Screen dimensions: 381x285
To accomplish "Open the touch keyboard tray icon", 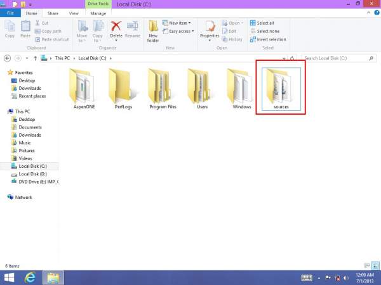I will [x=307, y=278].
